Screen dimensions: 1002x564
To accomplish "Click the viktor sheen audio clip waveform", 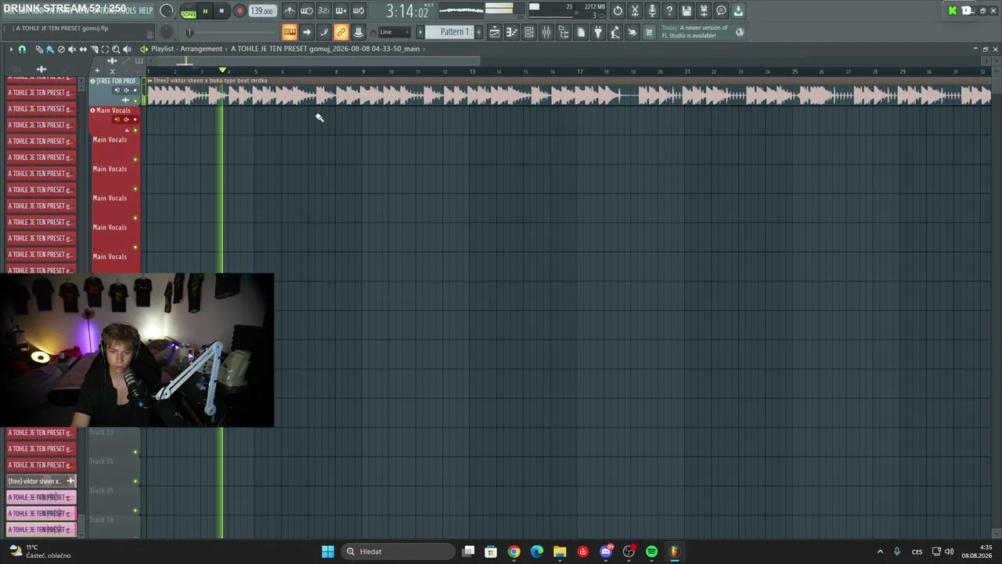I will (568, 95).
